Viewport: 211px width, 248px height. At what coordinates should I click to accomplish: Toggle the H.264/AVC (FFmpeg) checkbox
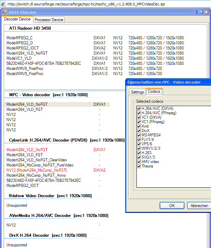(139, 113)
